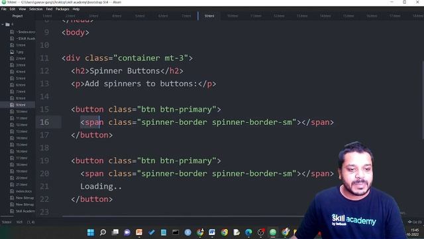Switch to the 13.html editor tab

coord(302,16)
